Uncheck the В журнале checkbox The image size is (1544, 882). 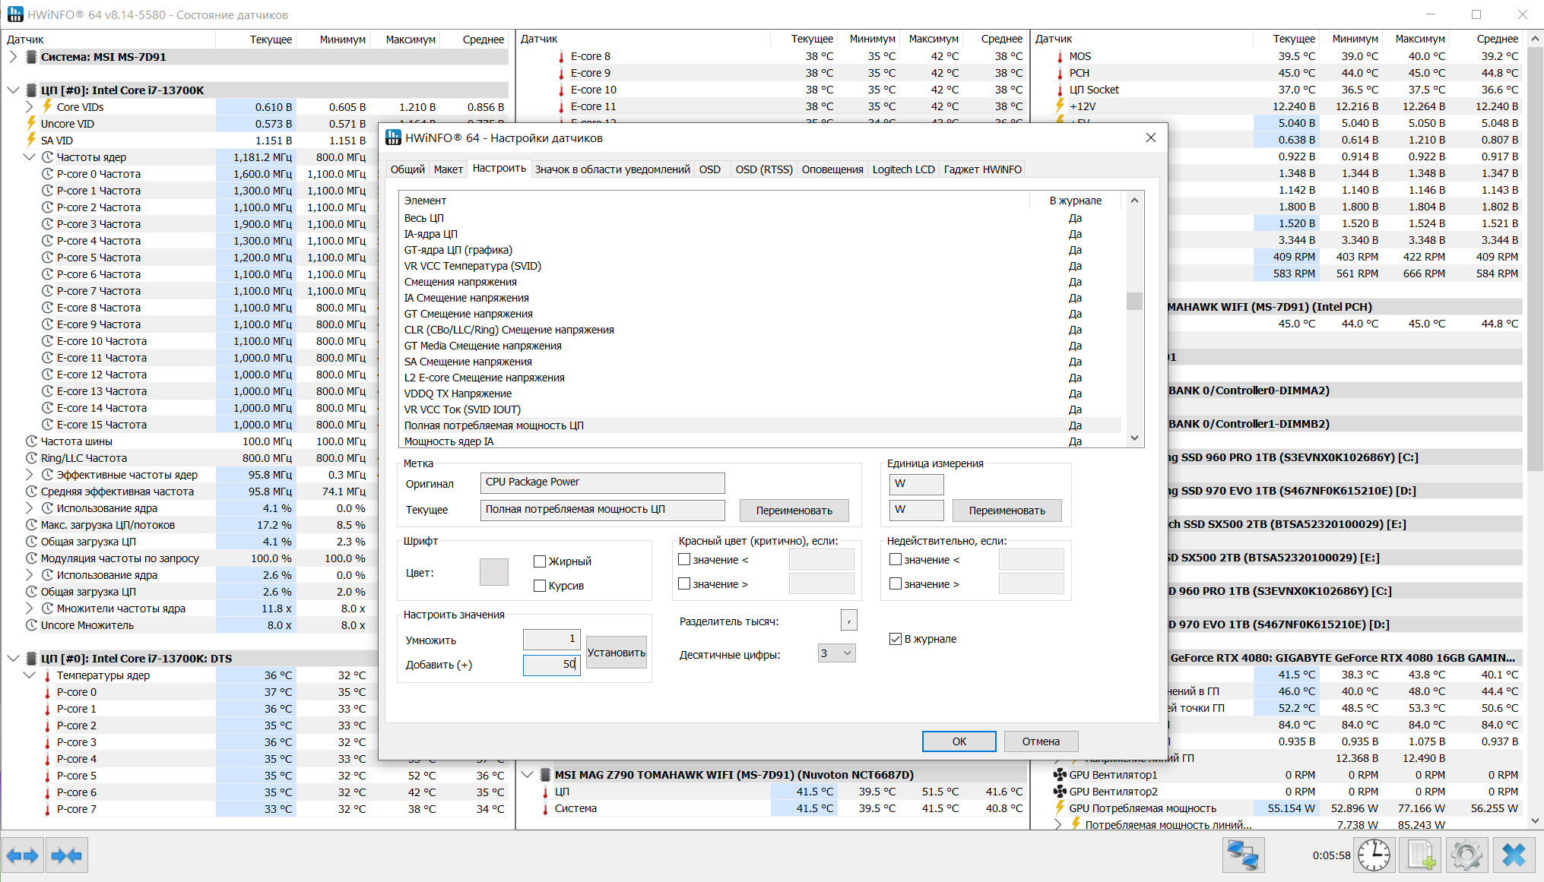(x=896, y=639)
